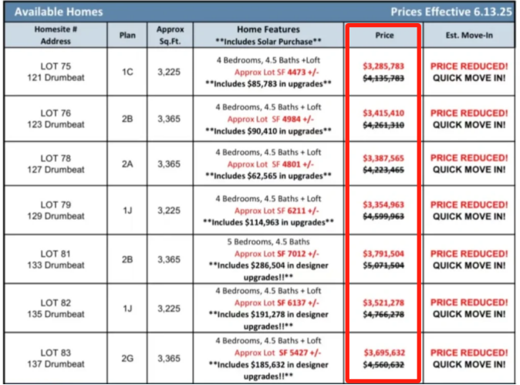Click 'Includes $90,410 in upgrades' text

(x=268, y=131)
